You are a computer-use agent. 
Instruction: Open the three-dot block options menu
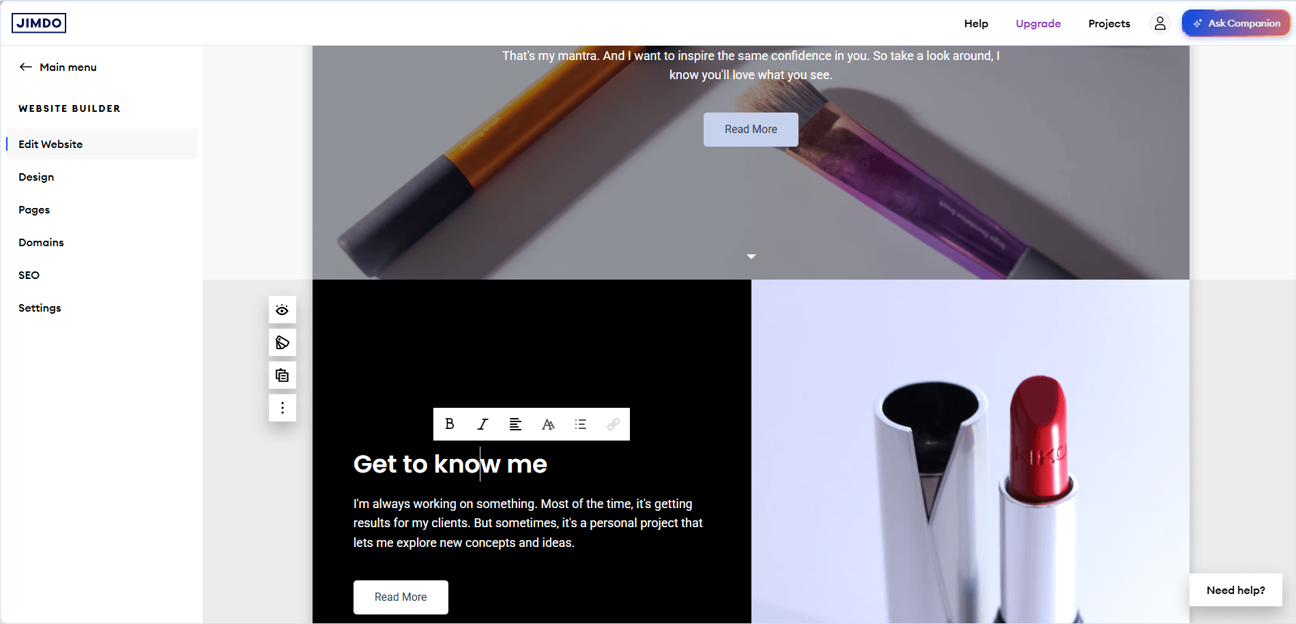283,408
